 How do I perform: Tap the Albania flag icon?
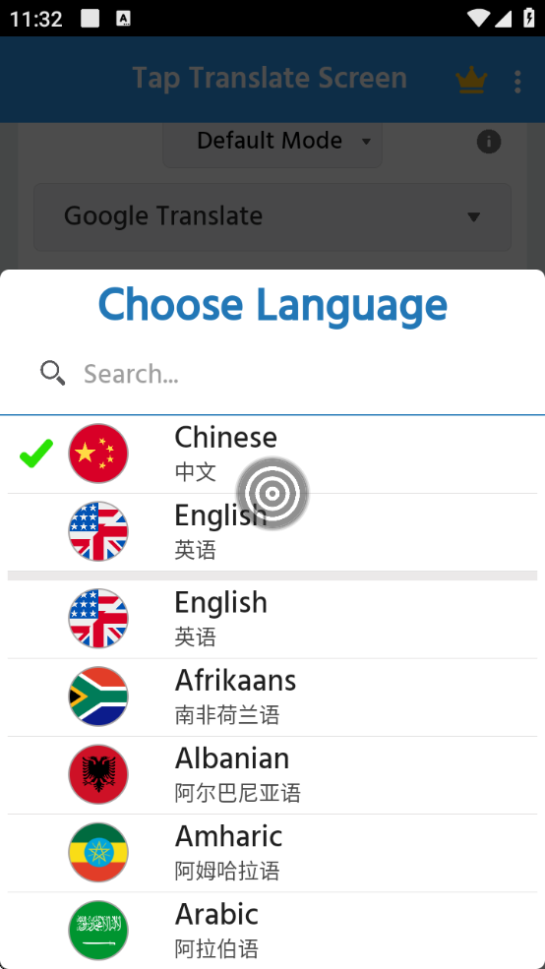coord(98,774)
